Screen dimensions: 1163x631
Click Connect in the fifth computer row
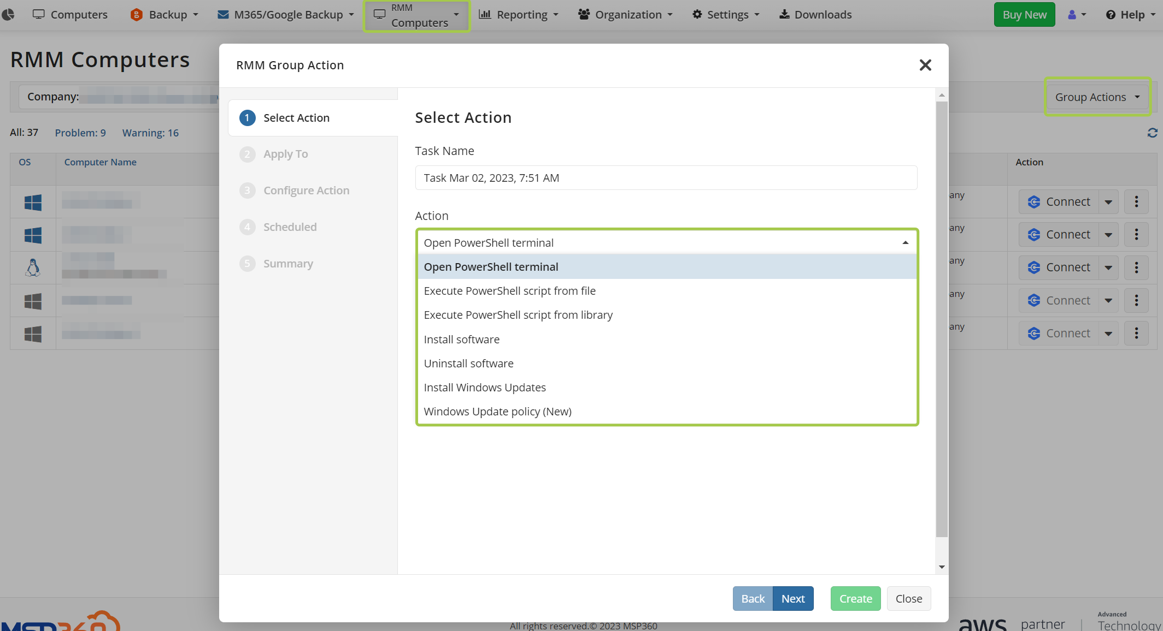[x=1059, y=334]
